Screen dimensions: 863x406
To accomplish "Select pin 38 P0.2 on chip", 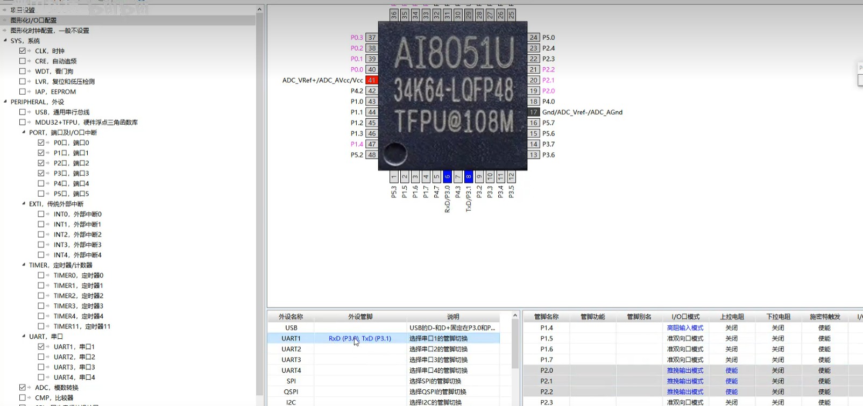I will click(372, 48).
